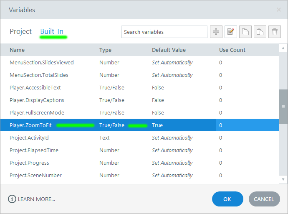Select the Player.ZoomToFit variable row
This screenshot has height=214, width=288.
pyautogui.click(x=30, y=125)
